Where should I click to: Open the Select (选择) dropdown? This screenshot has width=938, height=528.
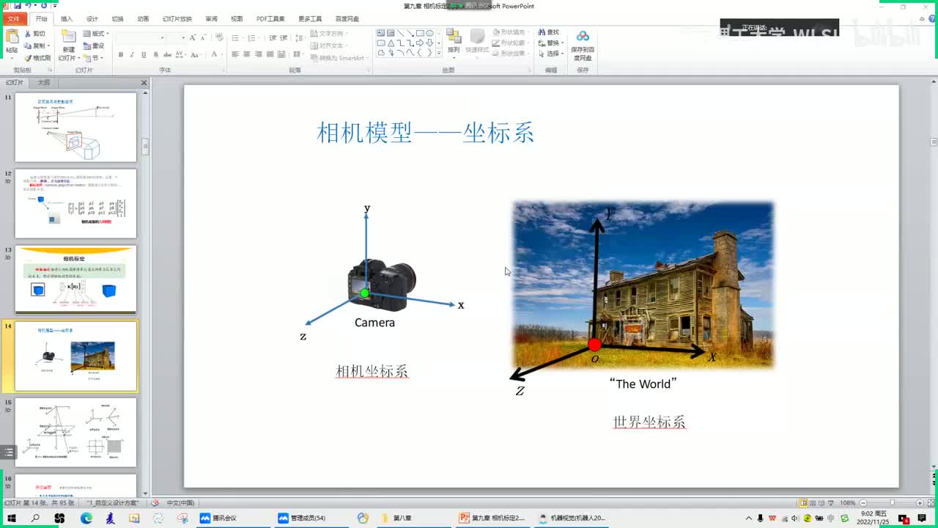point(550,54)
